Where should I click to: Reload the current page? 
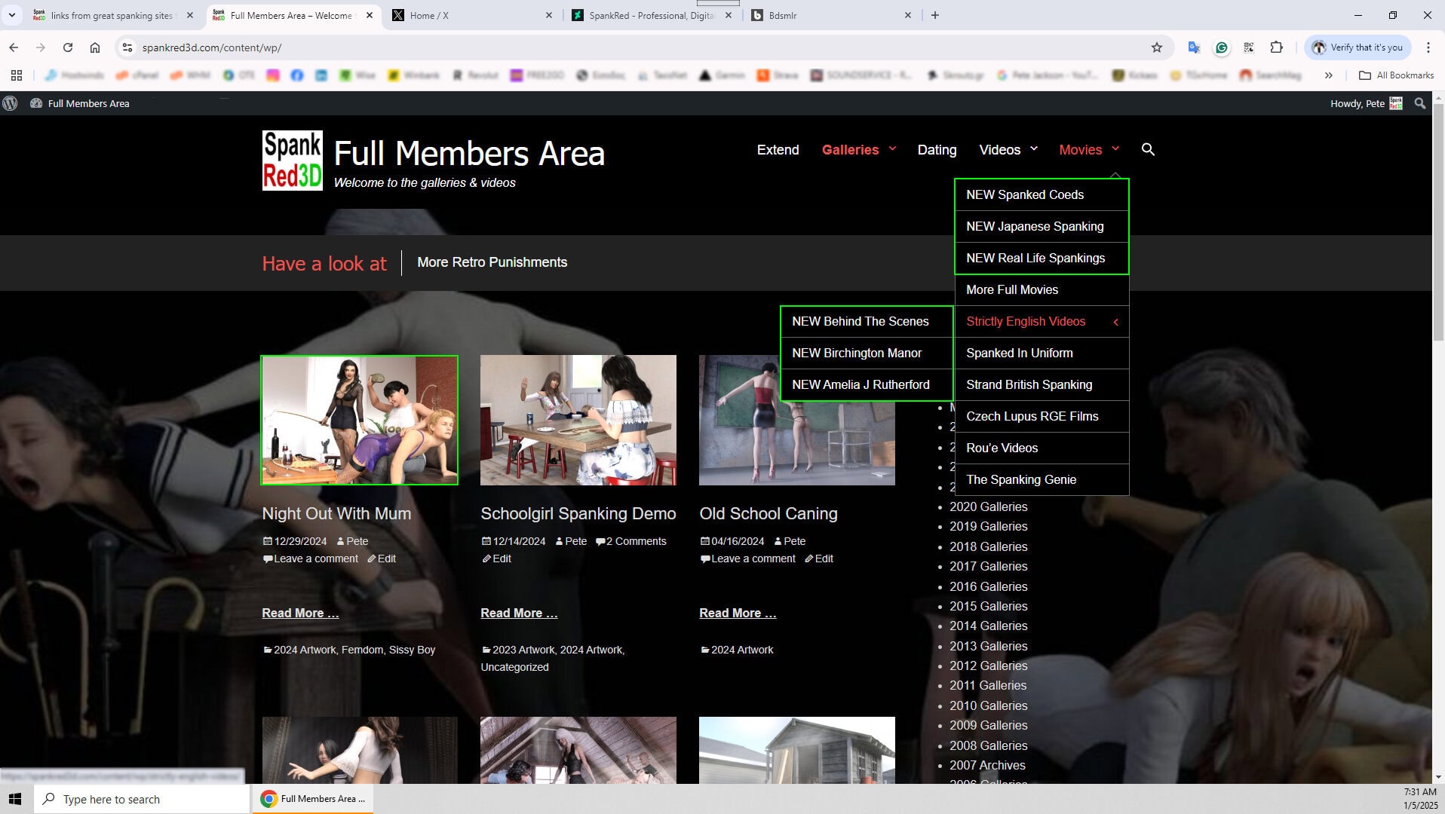pyautogui.click(x=68, y=47)
